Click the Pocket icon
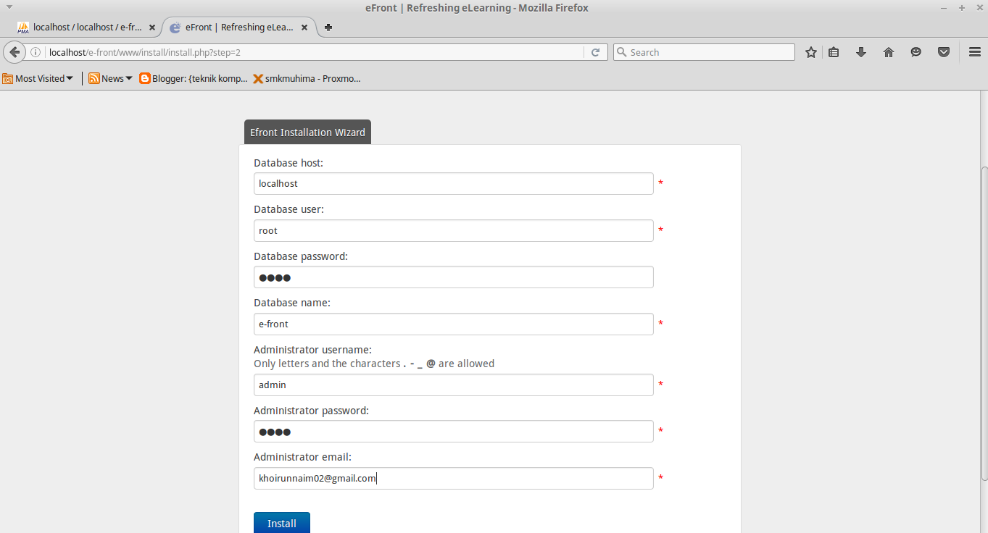 pos(944,52)
